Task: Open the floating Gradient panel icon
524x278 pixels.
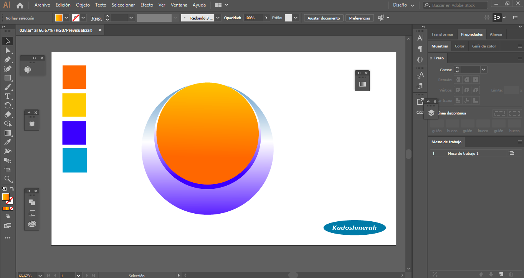Action: 362,84
